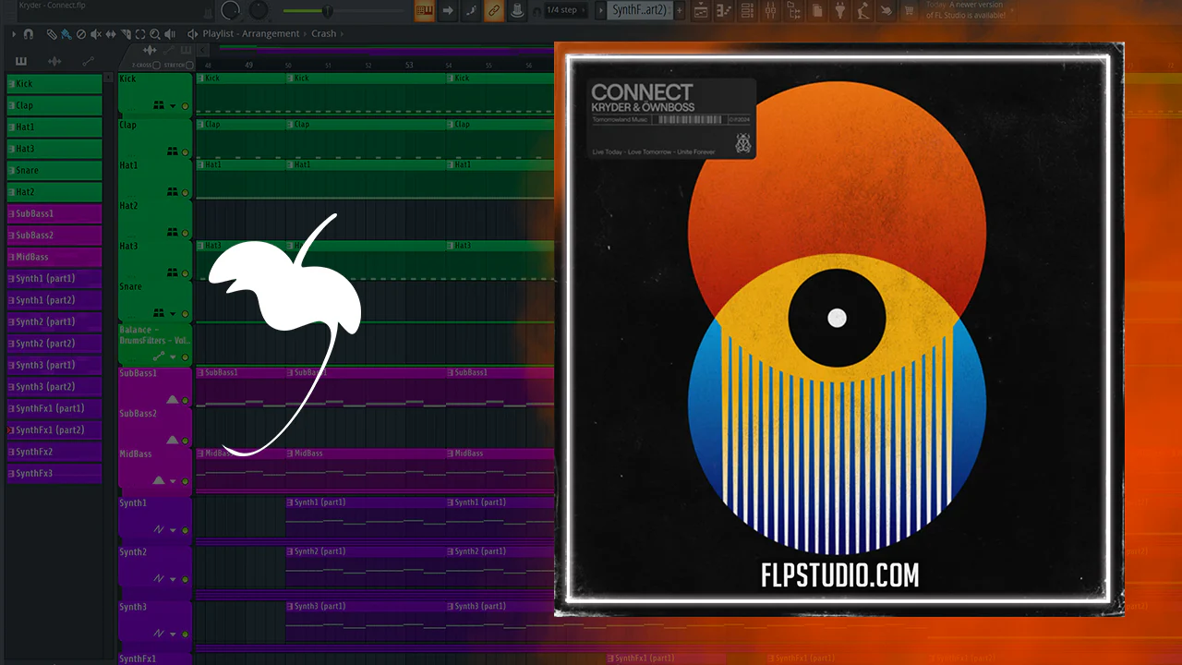Select the Slip tool in playlist toolbar

coord(111,34)
